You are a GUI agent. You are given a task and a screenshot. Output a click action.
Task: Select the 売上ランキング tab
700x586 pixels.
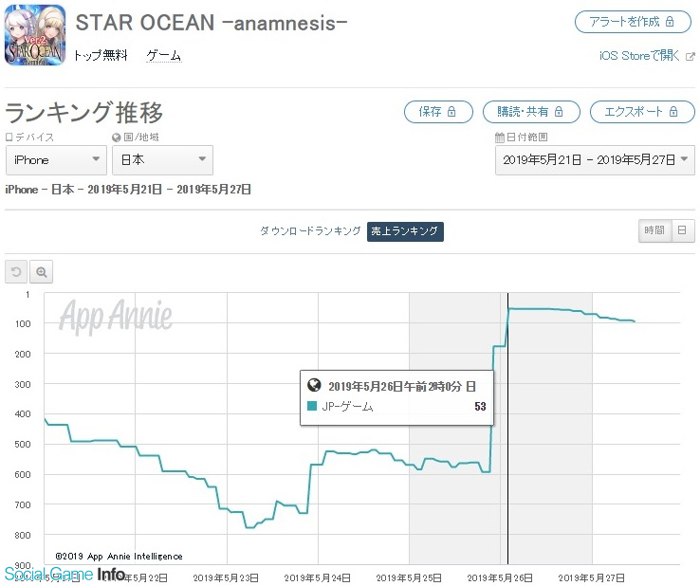pyautogui.click(x=405, y=231)
